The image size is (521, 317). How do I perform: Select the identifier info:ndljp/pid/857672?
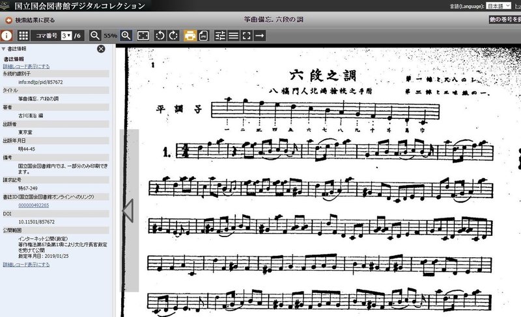coord(40,82)
